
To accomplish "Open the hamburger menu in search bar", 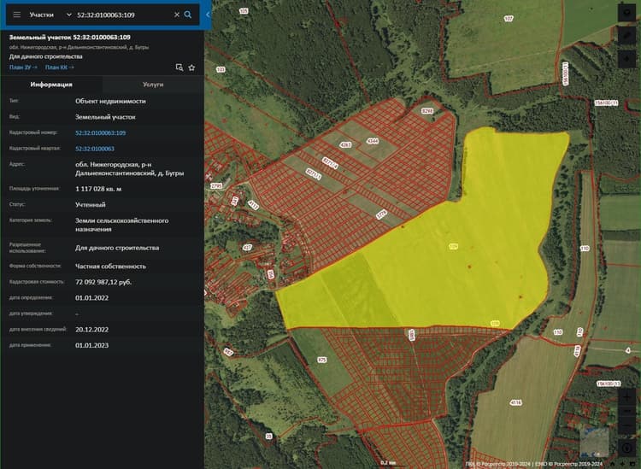I will click(x=17, y=15).
